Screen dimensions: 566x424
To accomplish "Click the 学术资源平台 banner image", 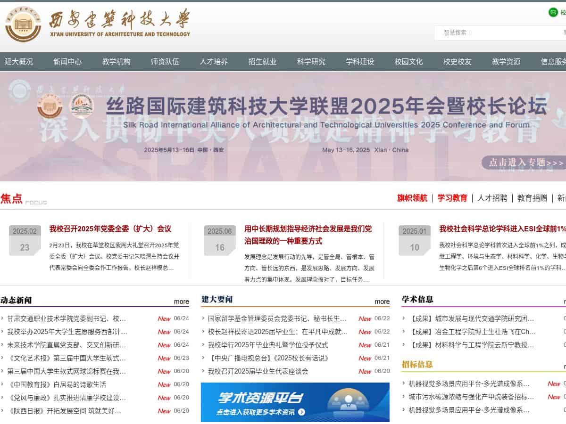I will point(295,402).
